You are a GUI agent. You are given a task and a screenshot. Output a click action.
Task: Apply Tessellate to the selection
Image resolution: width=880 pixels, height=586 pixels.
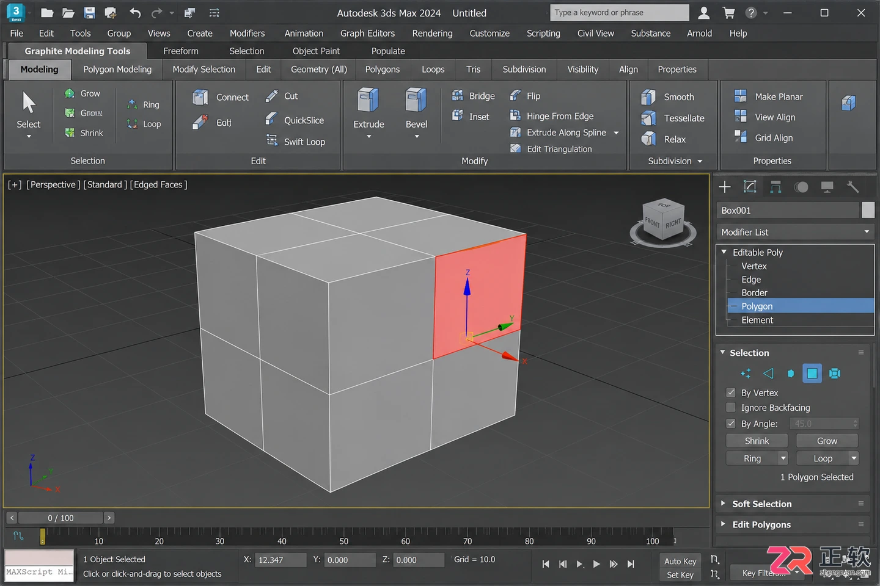coord(672,118)
